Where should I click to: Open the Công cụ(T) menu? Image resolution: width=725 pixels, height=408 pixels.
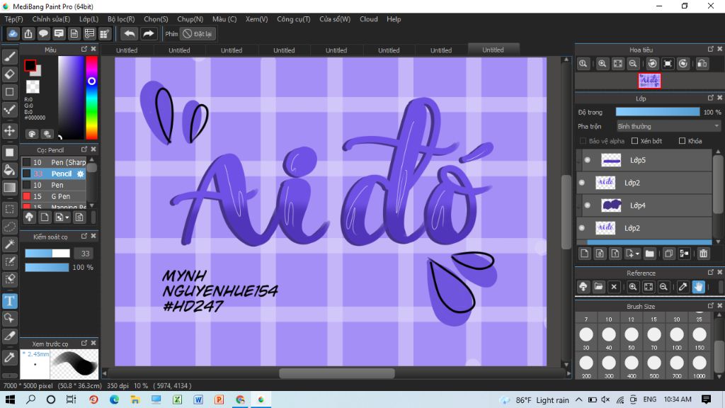click(294, 19)
